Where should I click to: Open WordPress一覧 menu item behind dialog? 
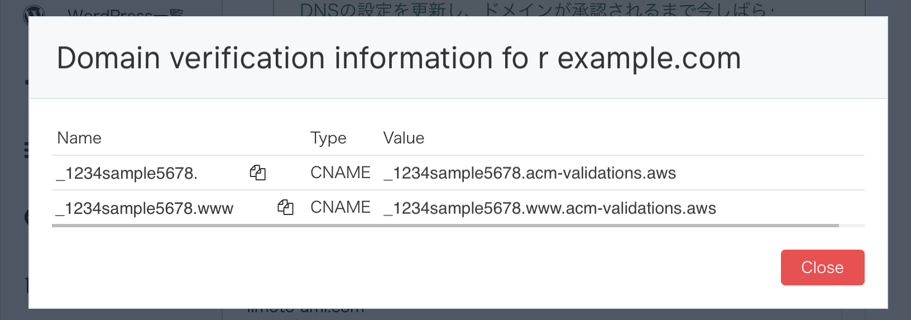[126, 12]
